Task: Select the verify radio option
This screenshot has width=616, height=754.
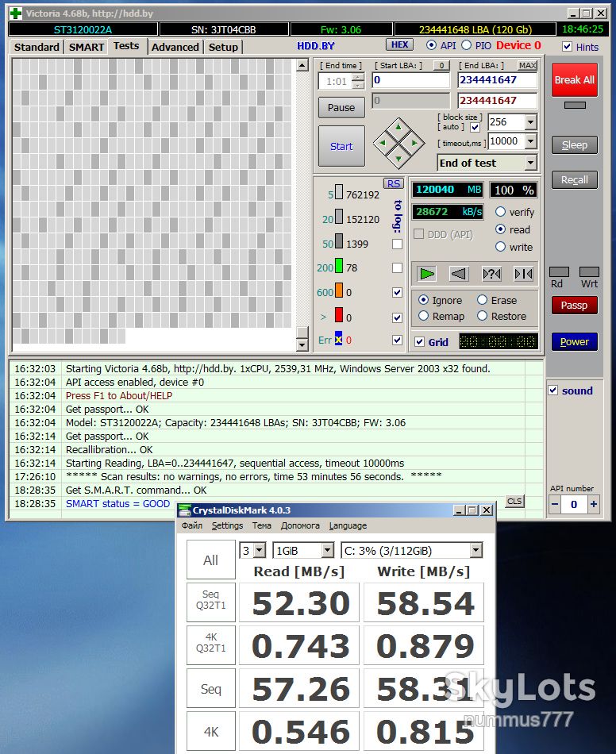Action: (500, 212)
